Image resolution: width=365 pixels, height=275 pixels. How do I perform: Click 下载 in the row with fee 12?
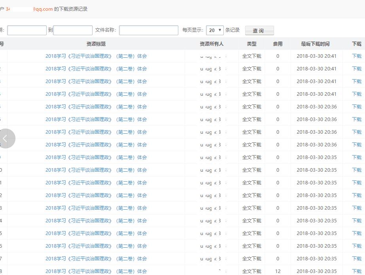click(x=357, y=271)
